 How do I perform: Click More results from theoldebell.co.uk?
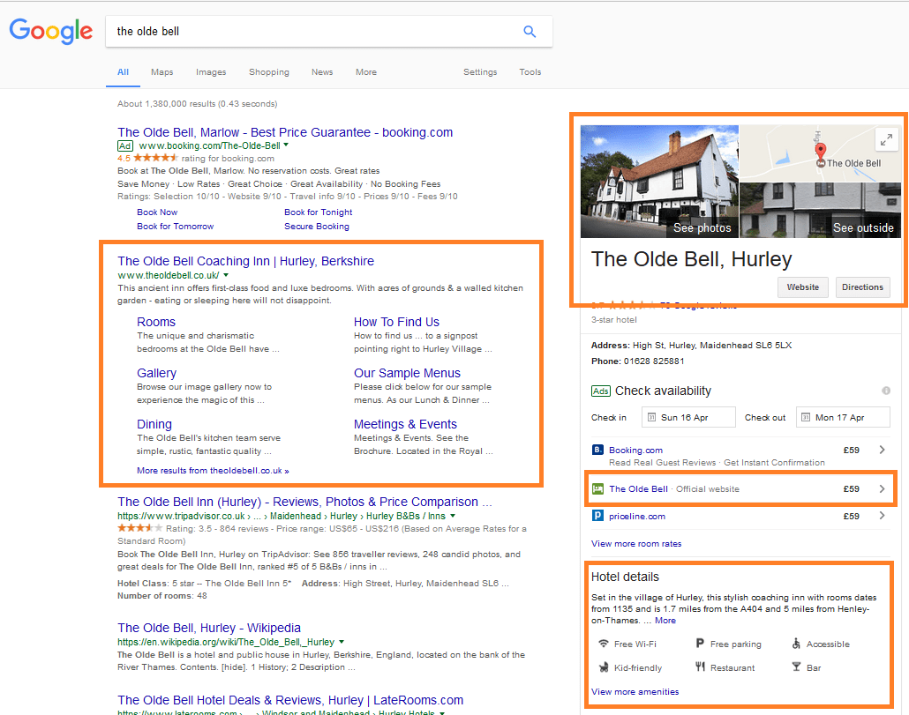pyautogui.click(x=213, y=470)
